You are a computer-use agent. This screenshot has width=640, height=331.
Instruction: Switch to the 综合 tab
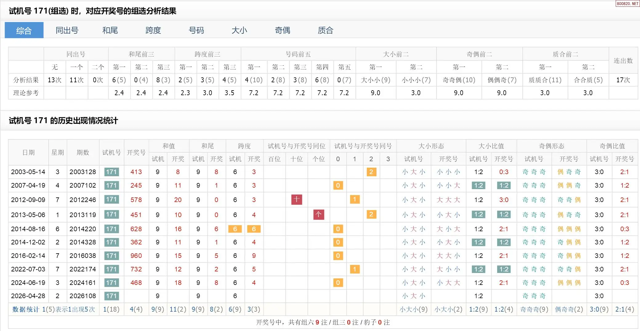(x=24, y=30)
